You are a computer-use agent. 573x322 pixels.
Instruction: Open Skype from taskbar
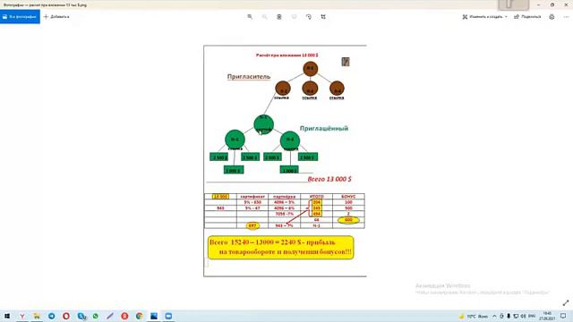tap(81, 316)
